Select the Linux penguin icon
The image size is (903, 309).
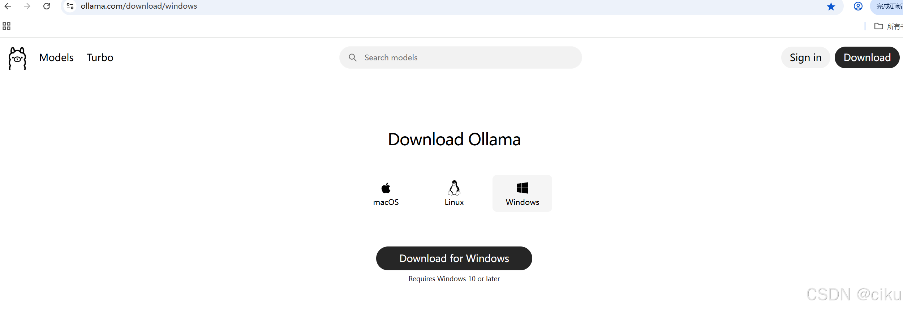point(454,188)
